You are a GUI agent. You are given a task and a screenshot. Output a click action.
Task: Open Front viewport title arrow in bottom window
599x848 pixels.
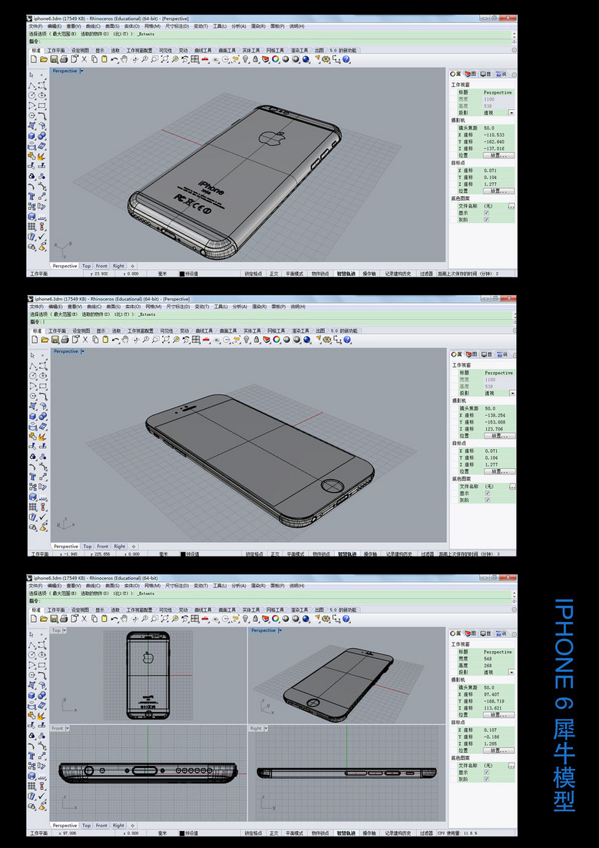68,729
